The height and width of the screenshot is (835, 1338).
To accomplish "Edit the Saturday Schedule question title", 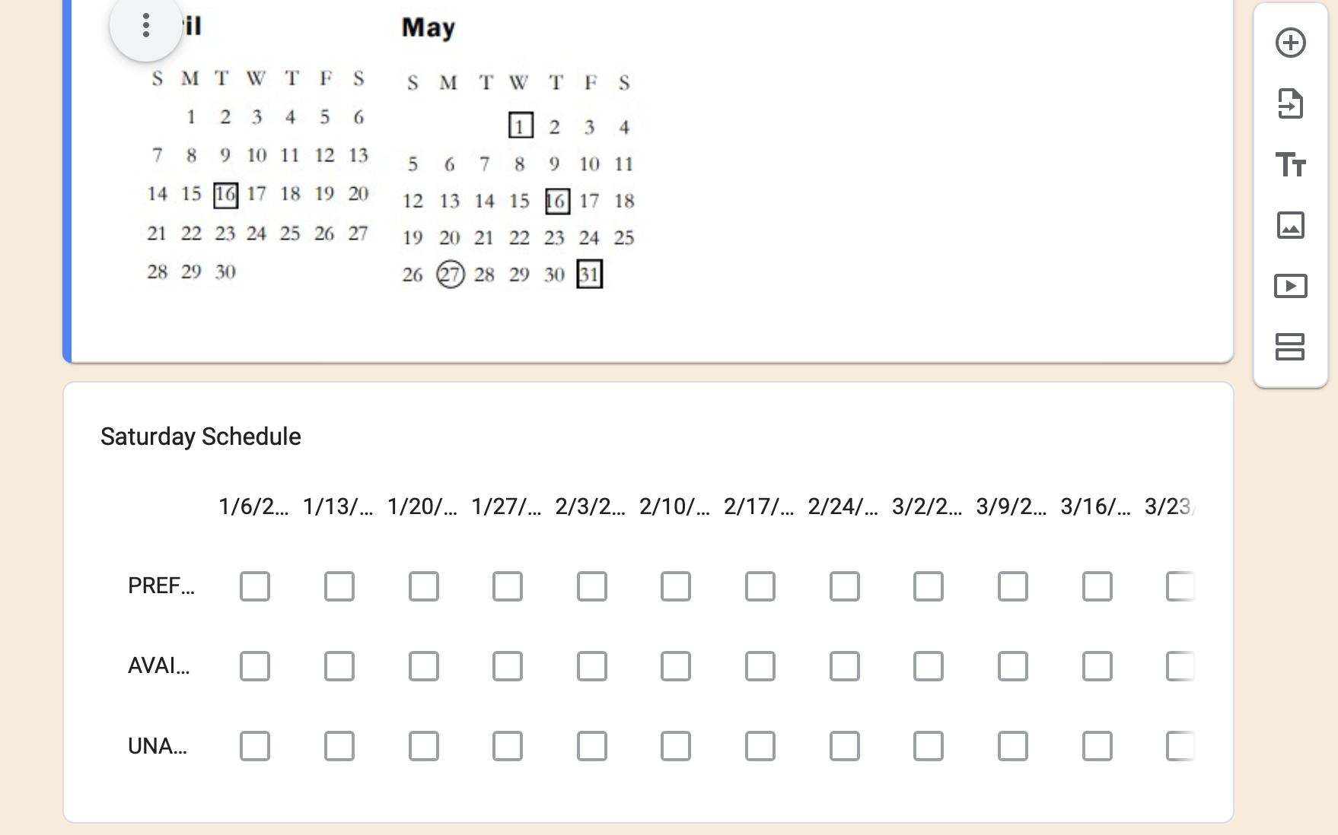I will click(200, 437).
